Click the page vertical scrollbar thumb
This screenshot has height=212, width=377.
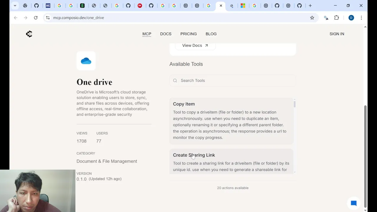(365, 156)
